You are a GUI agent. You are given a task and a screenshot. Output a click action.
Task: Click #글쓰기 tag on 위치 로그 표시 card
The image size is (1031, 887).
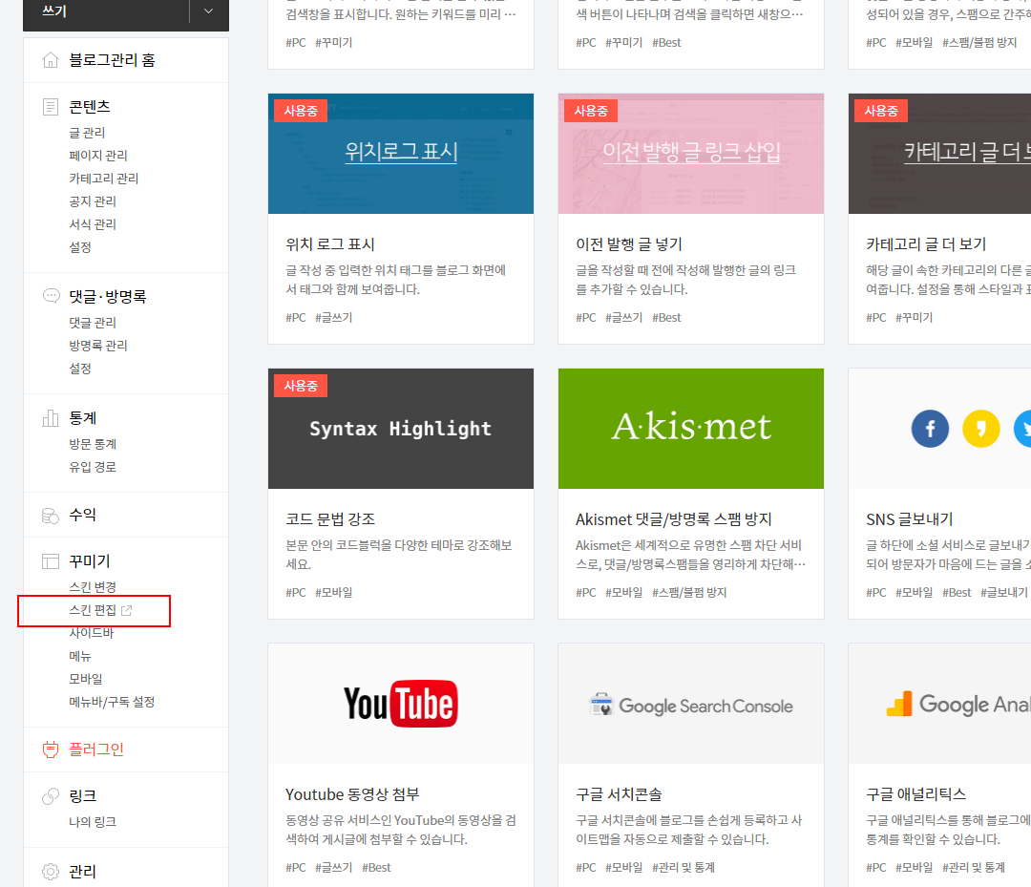pyautogui.click(x=334, y=318)
